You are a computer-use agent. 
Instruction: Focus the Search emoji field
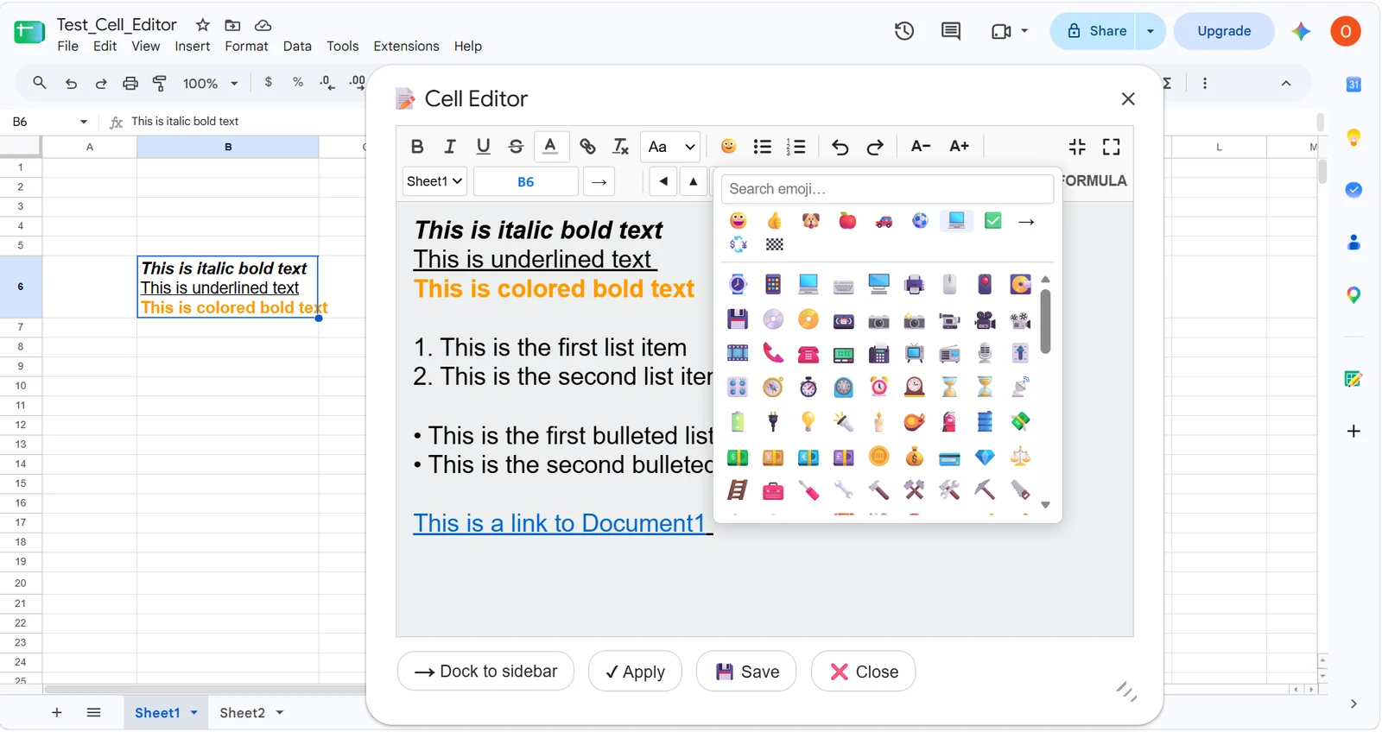[x=888, y=189]
